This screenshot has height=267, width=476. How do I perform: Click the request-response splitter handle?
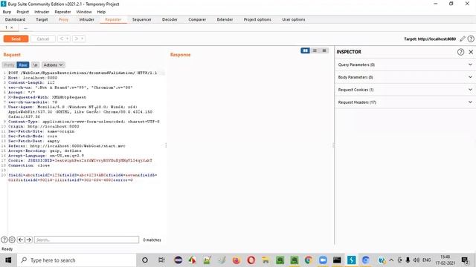point(166,145)
